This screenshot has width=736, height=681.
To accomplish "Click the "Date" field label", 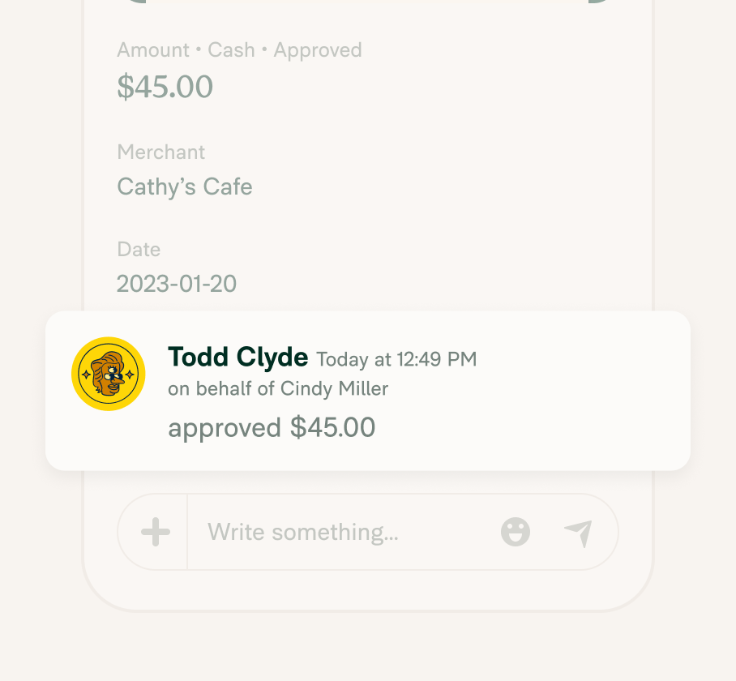I will (x=139, y=249).
